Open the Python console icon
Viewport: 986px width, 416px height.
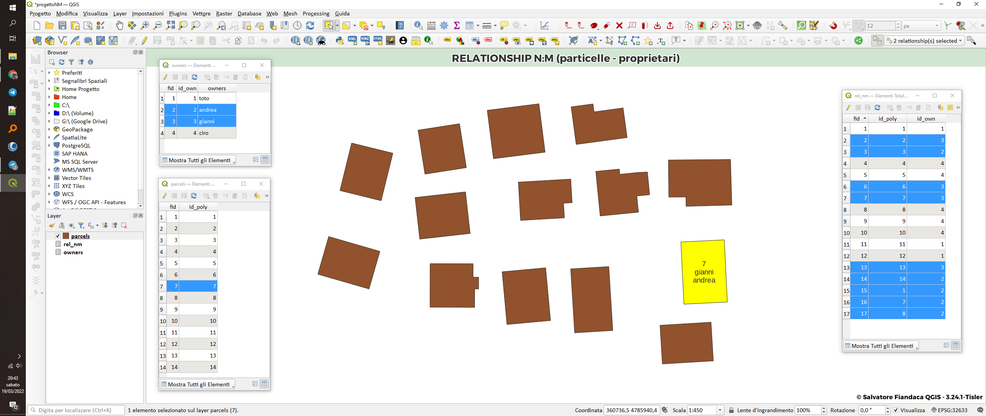pos(339,40)
